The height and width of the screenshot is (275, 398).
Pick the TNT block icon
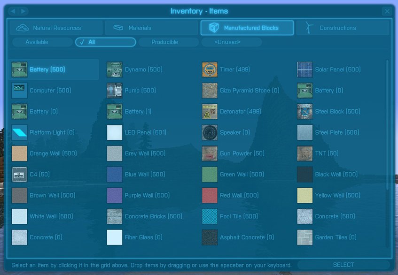click(305, 153)
